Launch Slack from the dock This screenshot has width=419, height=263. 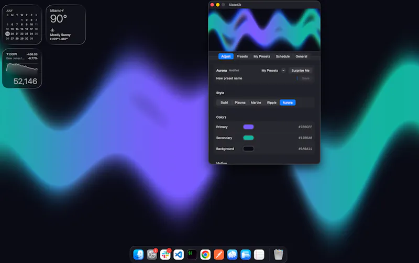tap(165, 255)
